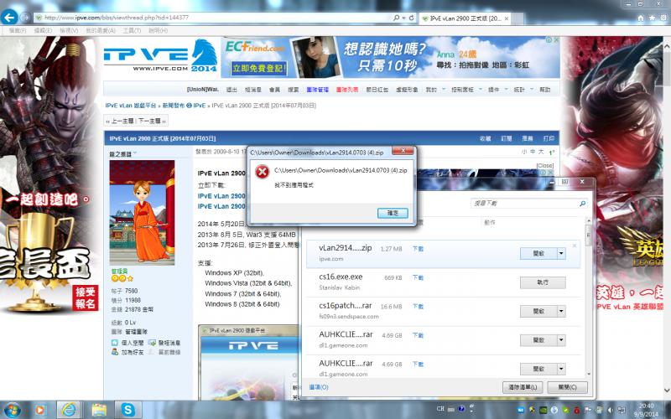
Task: Open Skype from the taskbar
Action: coord(127,410)
